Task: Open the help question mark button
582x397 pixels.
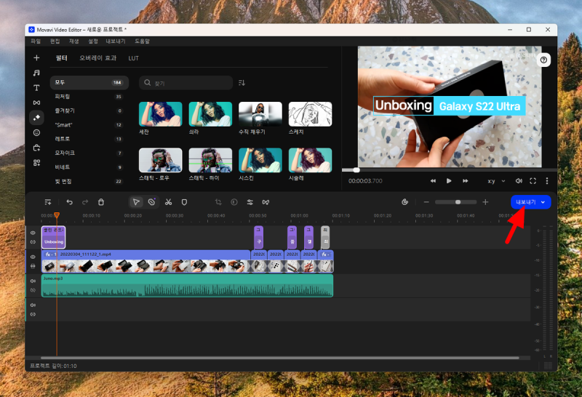Action: [543, 60]
